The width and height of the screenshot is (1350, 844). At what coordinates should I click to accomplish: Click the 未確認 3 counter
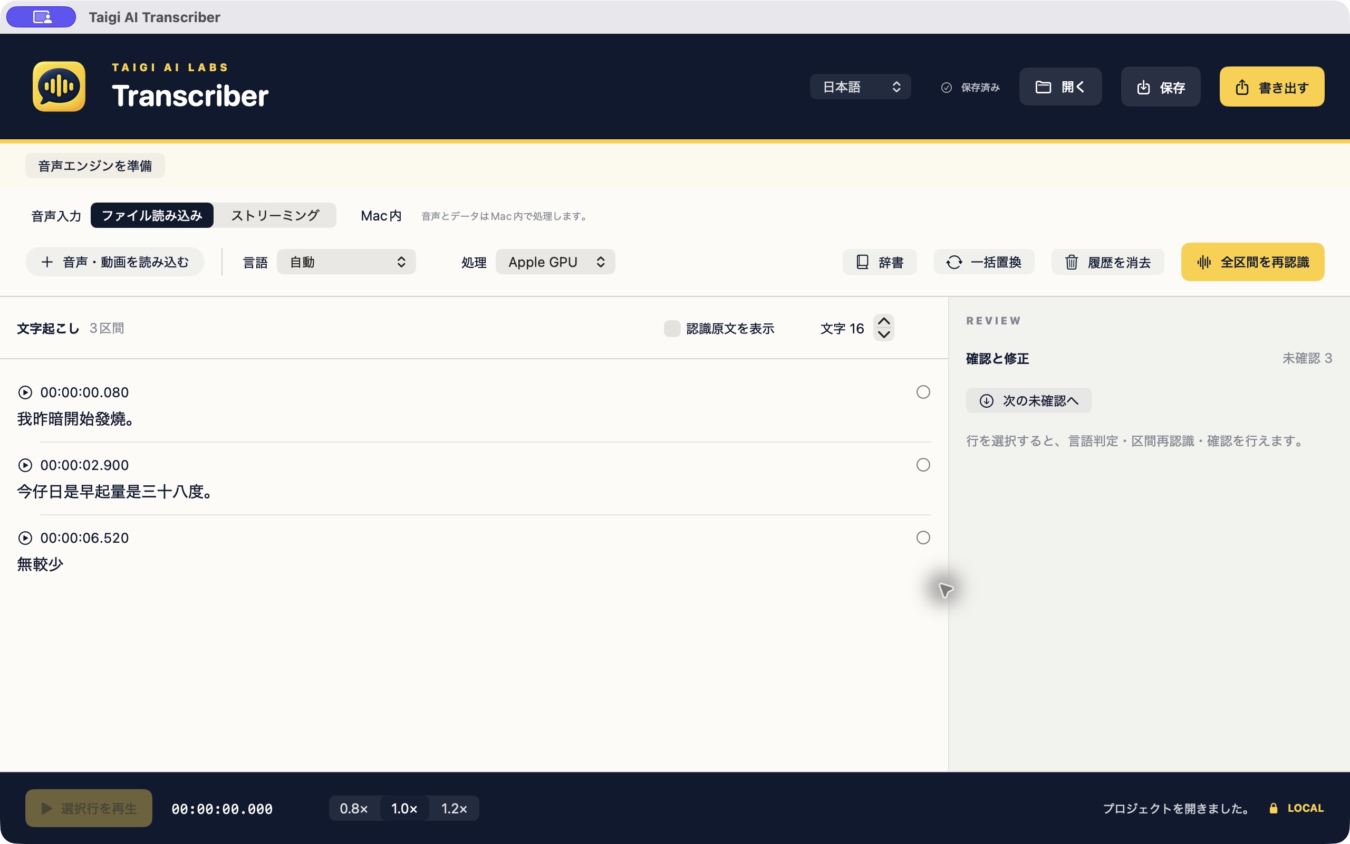point(1307,358)
